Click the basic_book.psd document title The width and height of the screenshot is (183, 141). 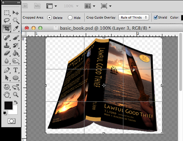[105, 28]
